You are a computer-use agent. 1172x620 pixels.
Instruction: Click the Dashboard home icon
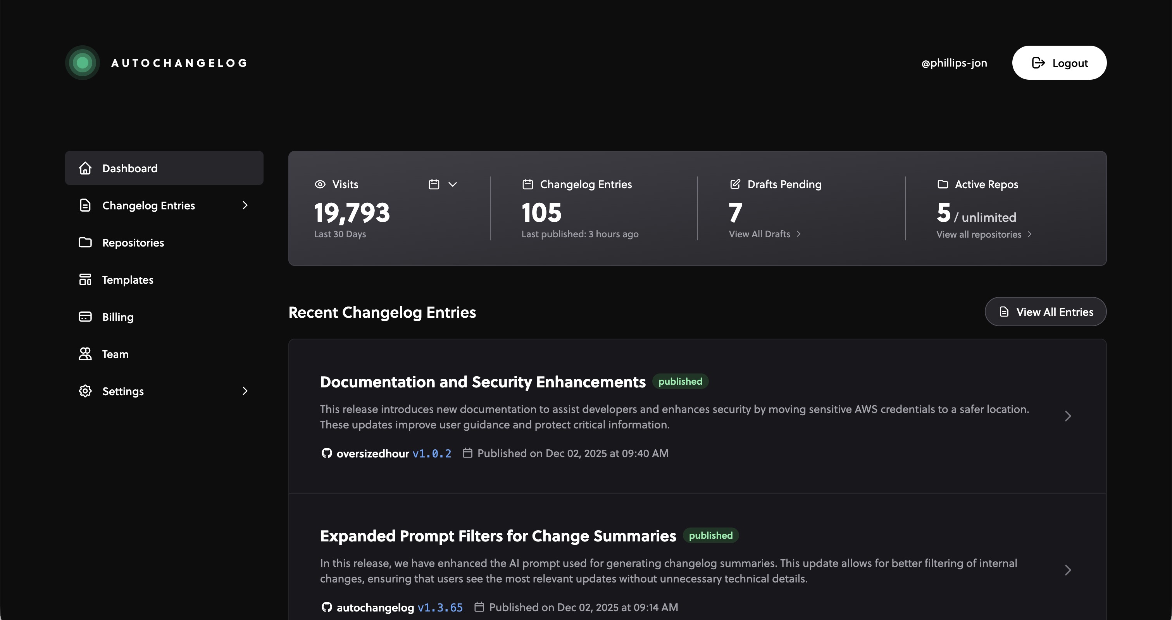click(85, 168)
